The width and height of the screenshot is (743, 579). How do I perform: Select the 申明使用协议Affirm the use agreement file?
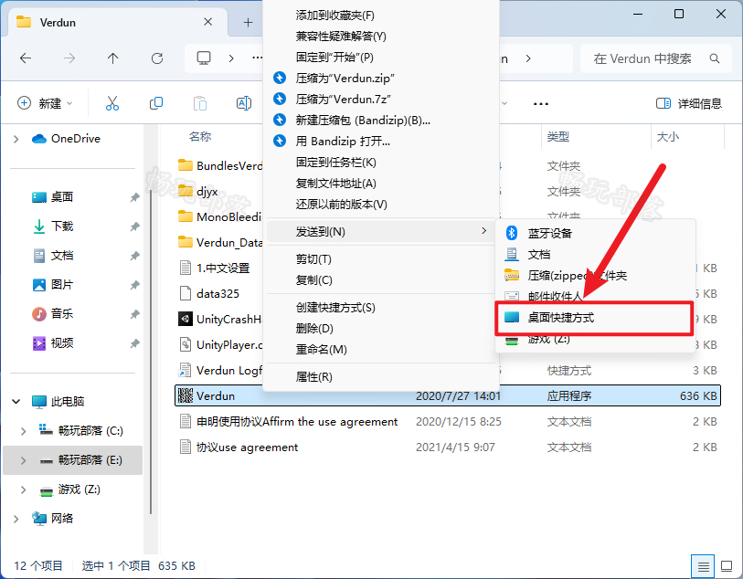click(448, 421)
